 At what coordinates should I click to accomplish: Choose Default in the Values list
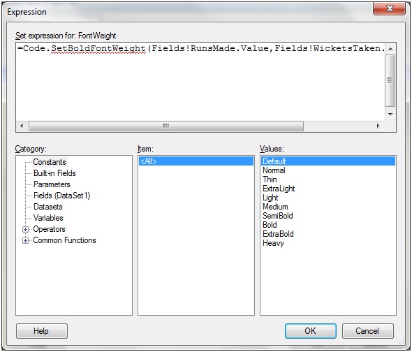[328, 161]
